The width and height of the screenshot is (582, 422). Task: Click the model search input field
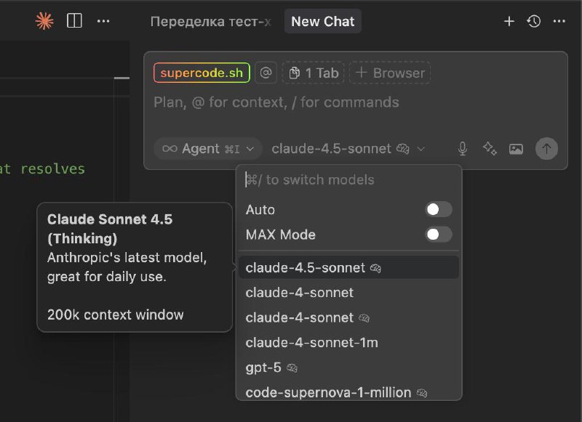pyautogui.click(x=349, y=179)
